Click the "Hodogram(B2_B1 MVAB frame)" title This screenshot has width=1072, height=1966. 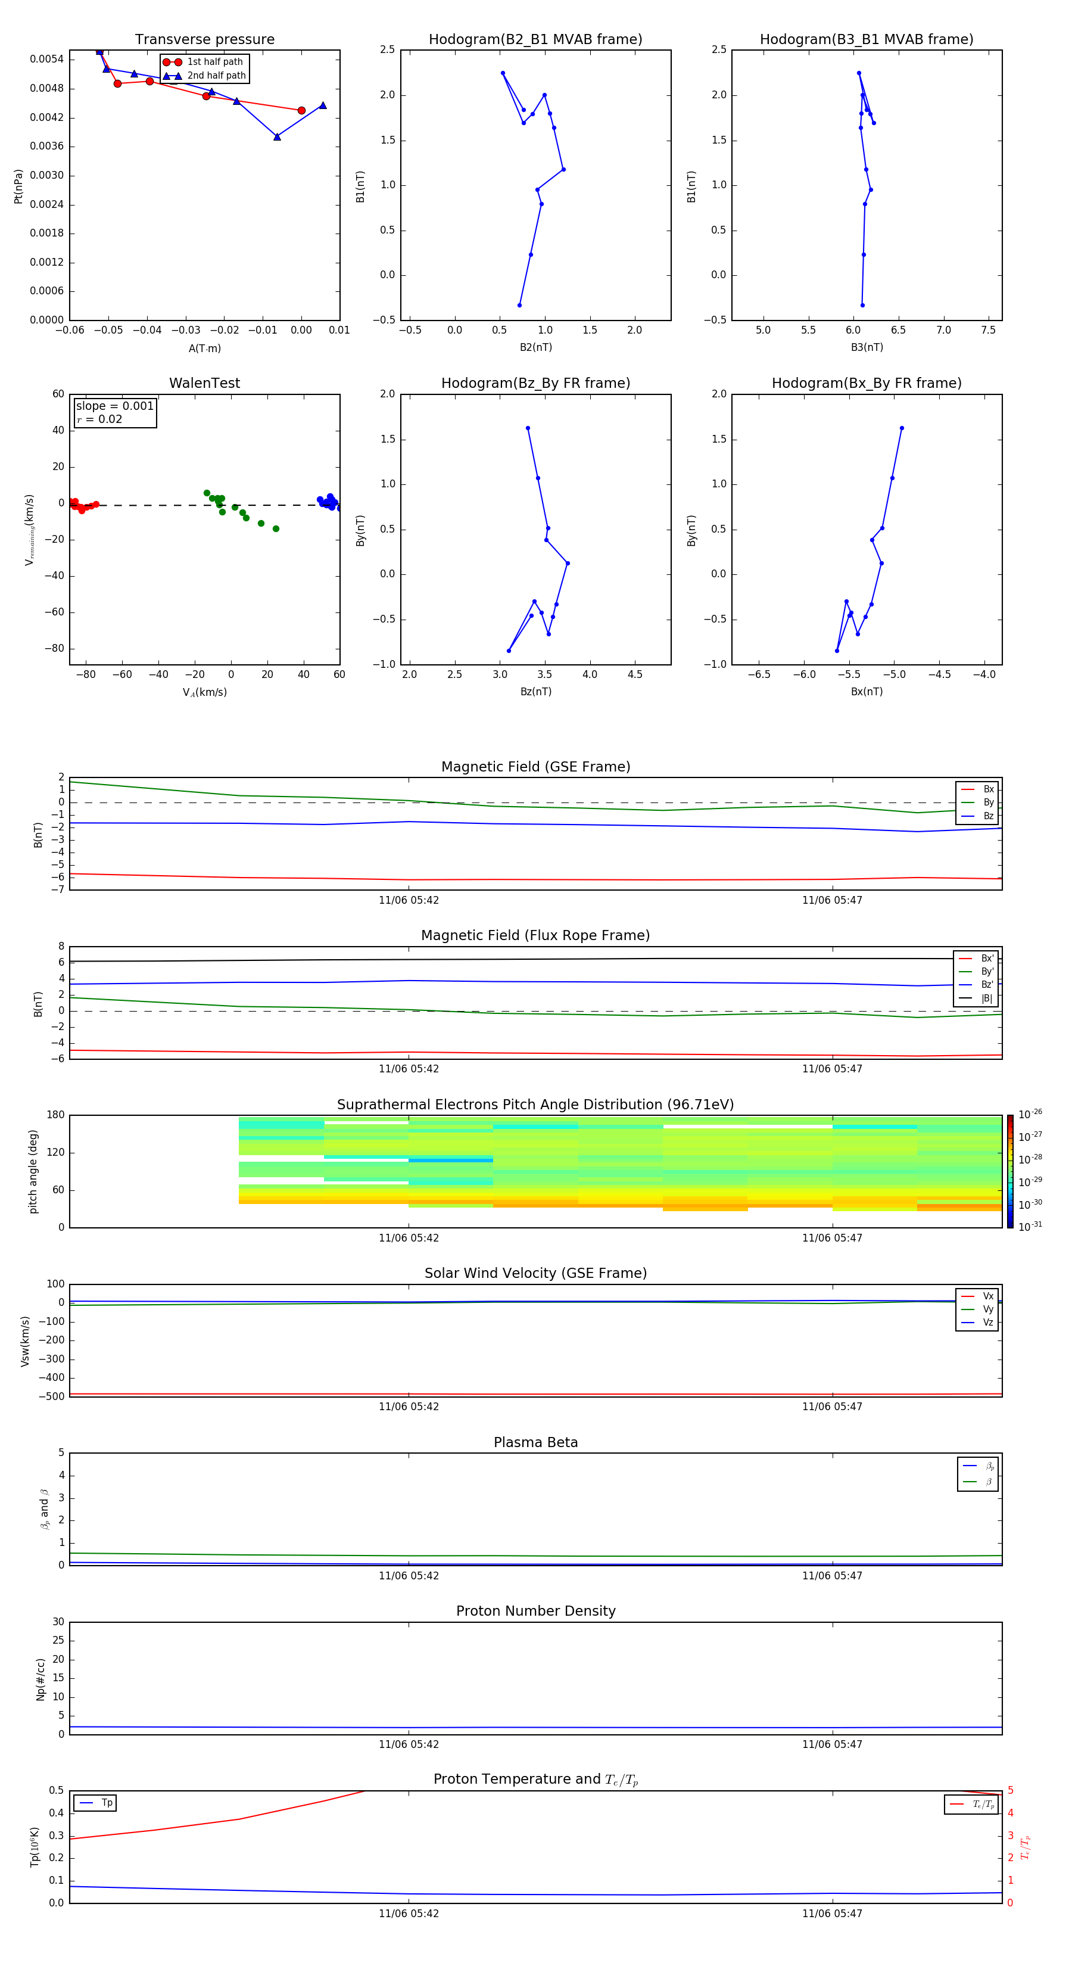535,40
